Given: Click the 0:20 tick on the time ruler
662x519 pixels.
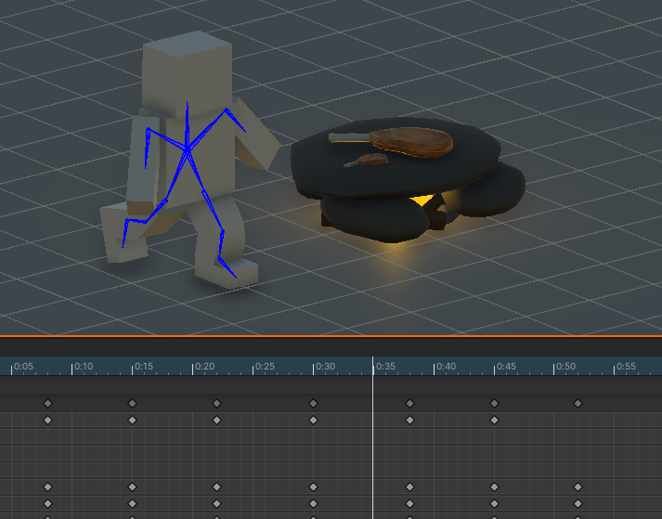Looking at the screenshot, I should [x=194, y=367].
